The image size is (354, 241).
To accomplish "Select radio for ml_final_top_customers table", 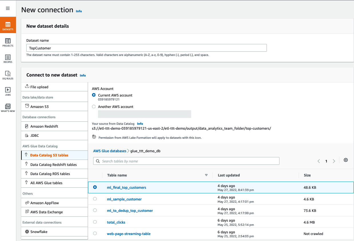I will (x=95, y=187).
